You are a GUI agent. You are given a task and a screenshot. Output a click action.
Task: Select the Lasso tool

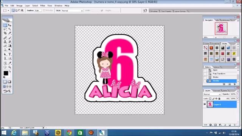5,29
